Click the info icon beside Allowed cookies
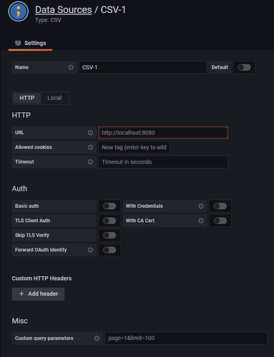This screenshot has height=357, width=274. click(90, 147)
